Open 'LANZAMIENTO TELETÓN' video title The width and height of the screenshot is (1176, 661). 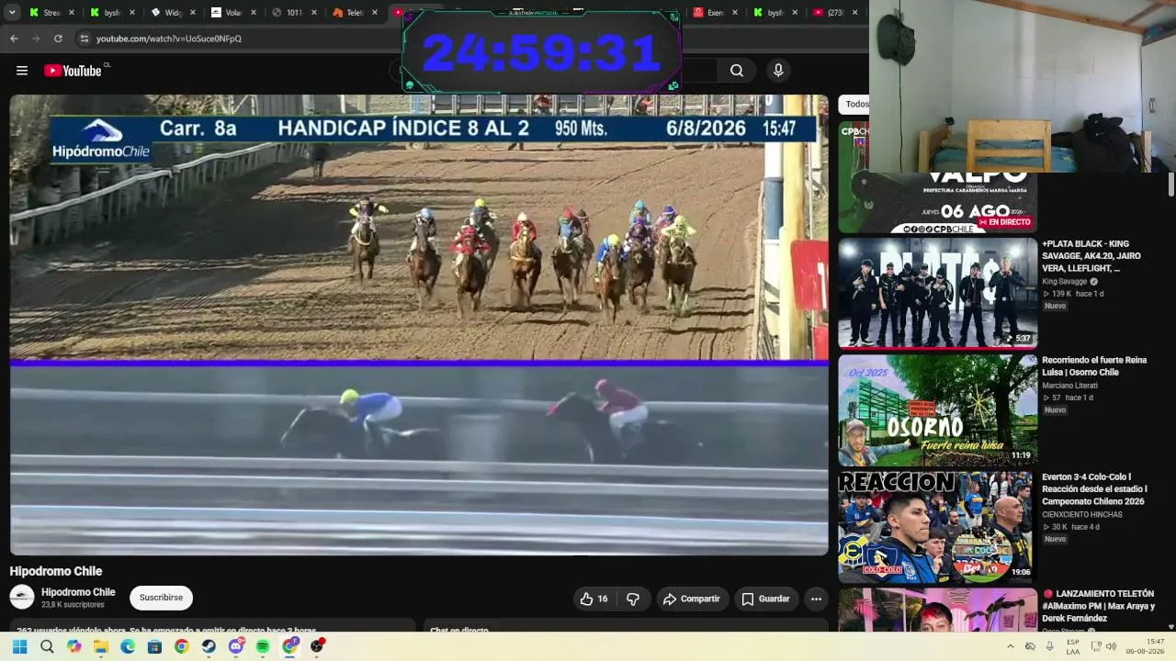coord(1099,606)
